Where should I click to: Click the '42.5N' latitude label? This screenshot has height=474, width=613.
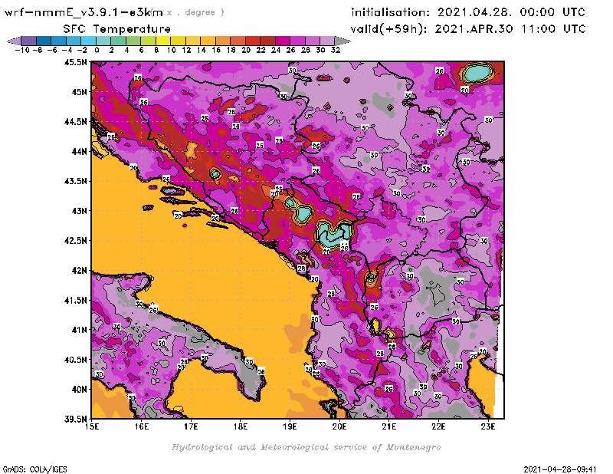[x=76, y=241]
